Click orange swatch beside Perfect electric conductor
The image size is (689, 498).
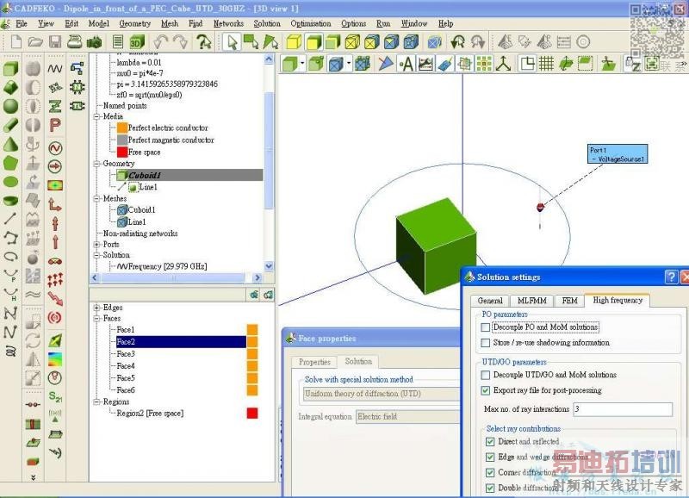tap(122, 128)
